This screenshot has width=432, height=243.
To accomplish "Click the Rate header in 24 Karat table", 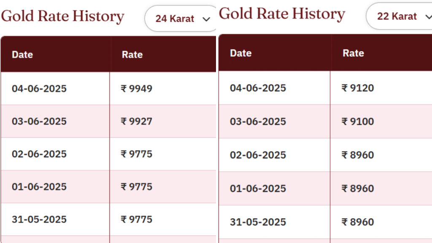I will [132, 54].
